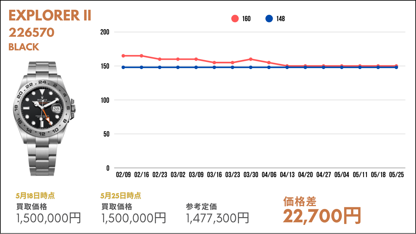This screenshot has height=234, width=416.
Task: Click the blue data point at 05/25
Action: (x=396, y=67)
